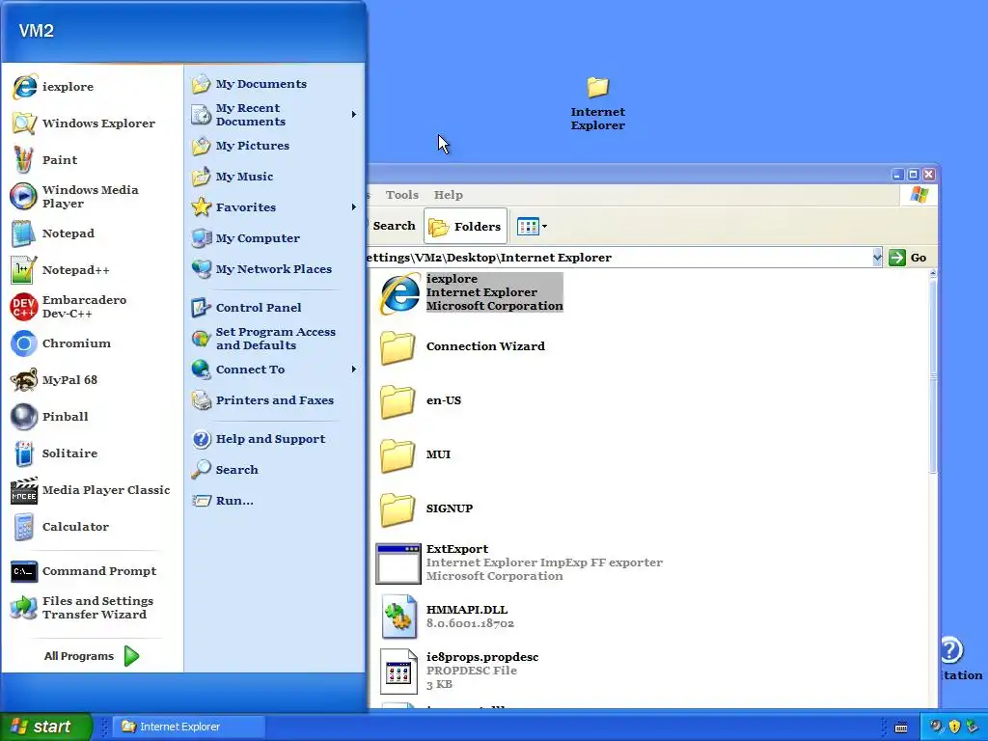The image size is (988, 741).
Task: Open Solitaire game
Action: coord(92,453)
